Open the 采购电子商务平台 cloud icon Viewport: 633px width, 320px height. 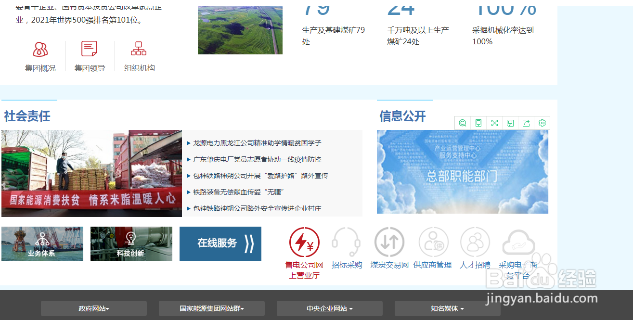[x=519, y=242]
